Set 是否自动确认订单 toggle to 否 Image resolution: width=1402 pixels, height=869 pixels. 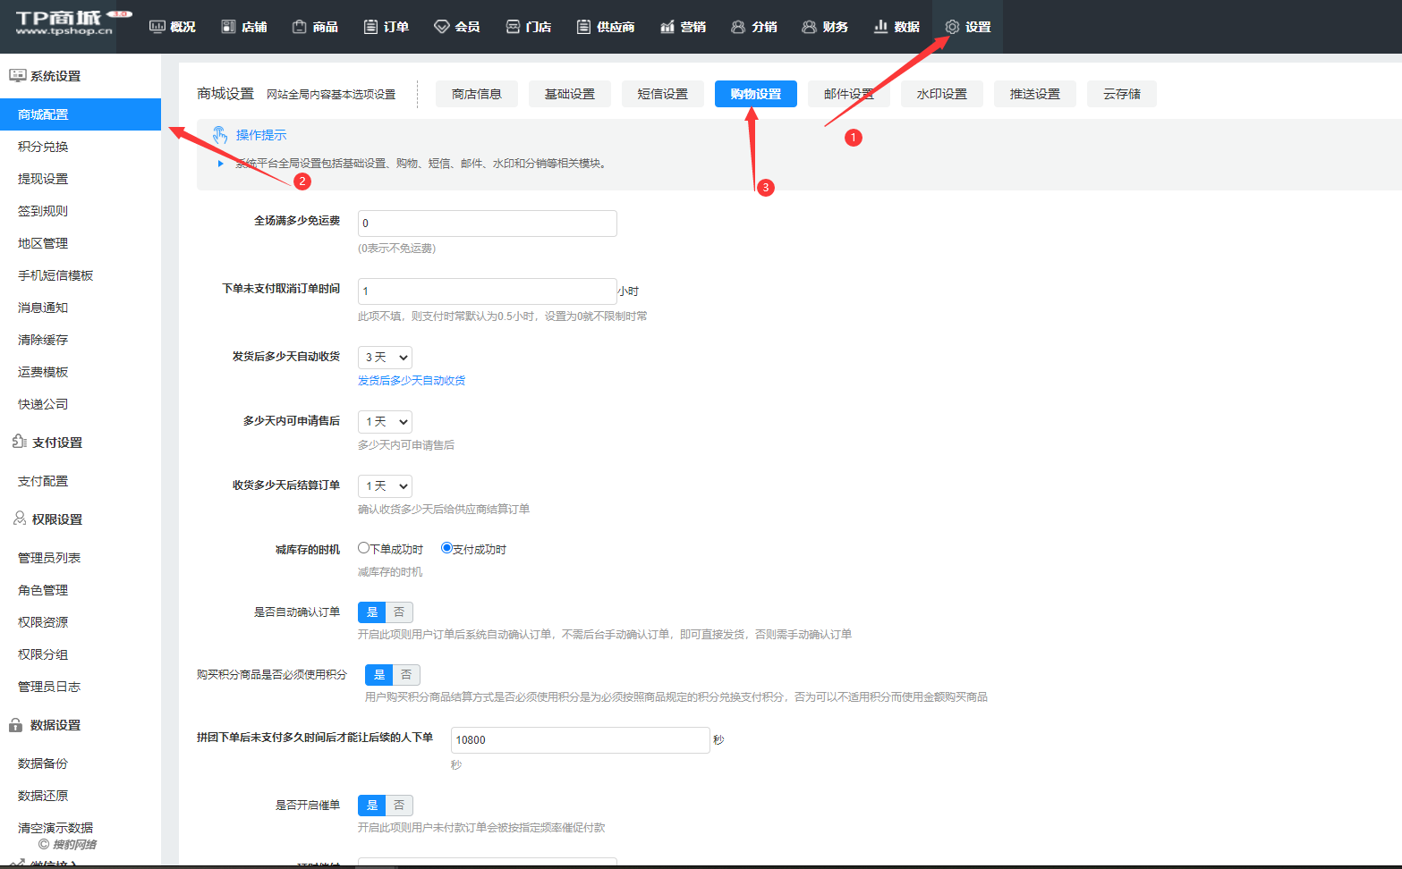[399, 612]
